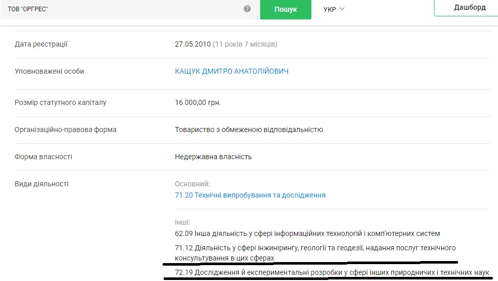Select the Організаційно-правова форма label
Image resolution: width=498 pixels, height=281 pixels.
coord(65,129)
